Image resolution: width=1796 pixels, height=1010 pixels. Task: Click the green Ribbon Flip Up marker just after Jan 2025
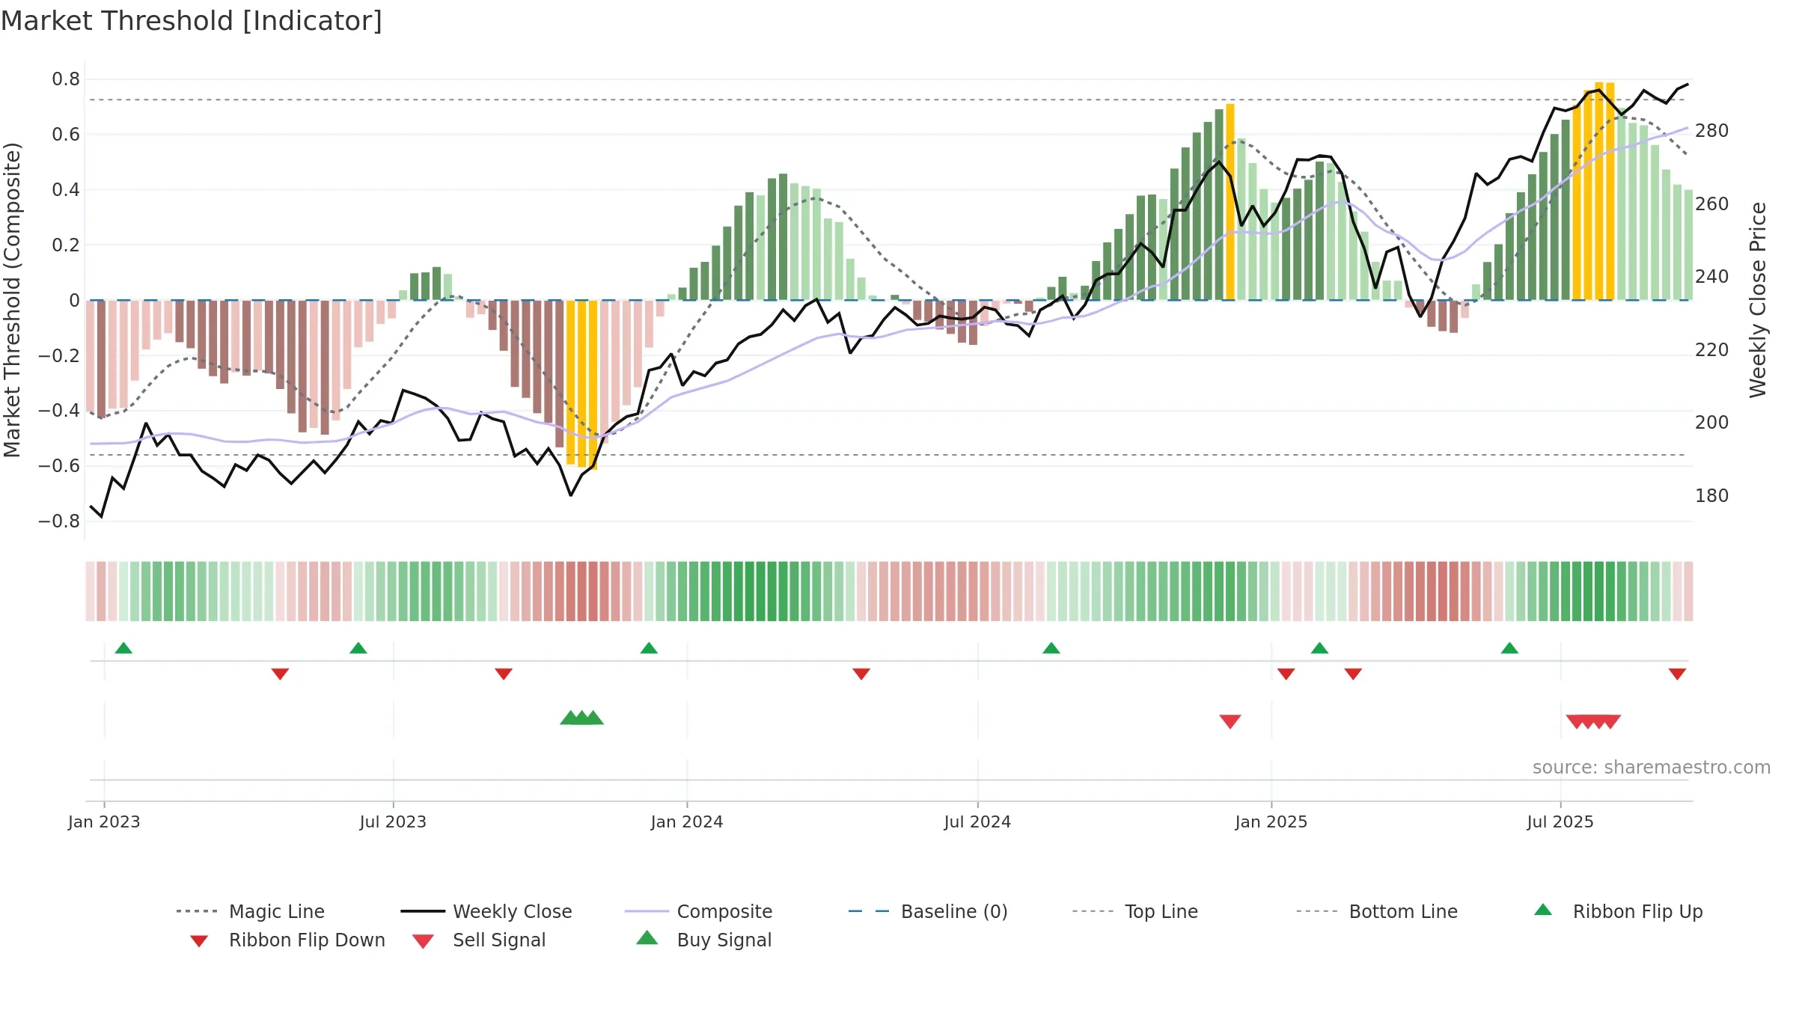point(1319,648)
